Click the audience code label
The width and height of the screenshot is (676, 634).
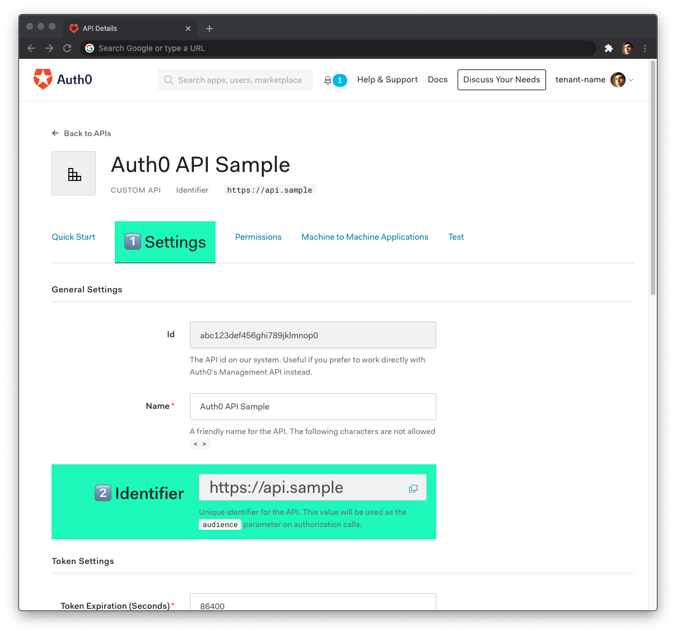(x=220, y=525)
